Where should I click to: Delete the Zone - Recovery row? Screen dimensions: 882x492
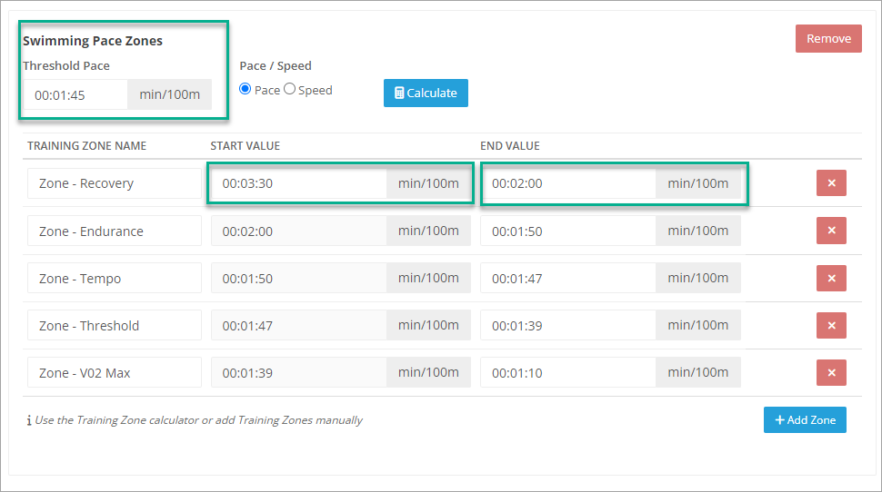(x=831, y=183)
